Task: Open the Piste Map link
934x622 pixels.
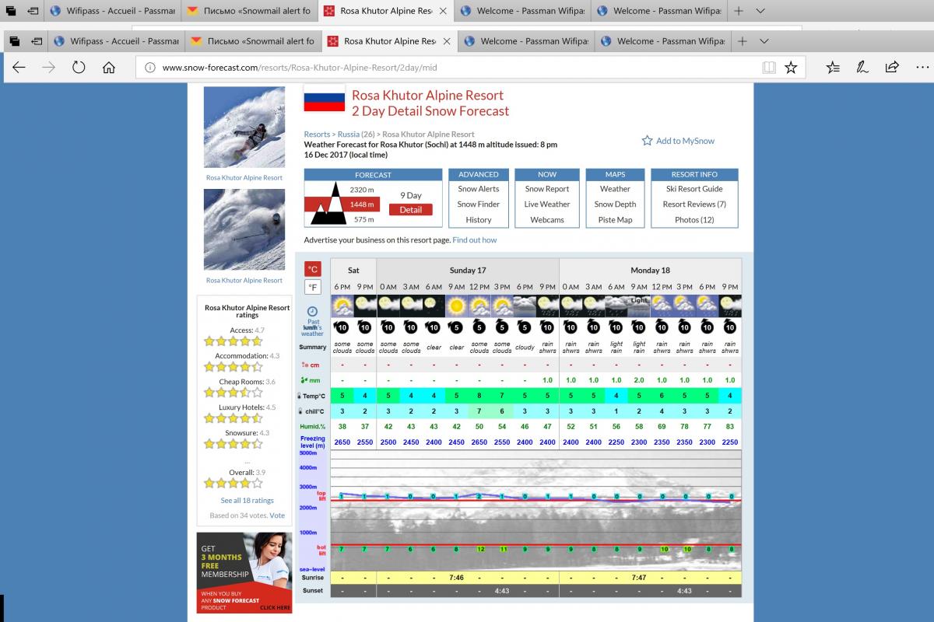Action: [615, 220]
